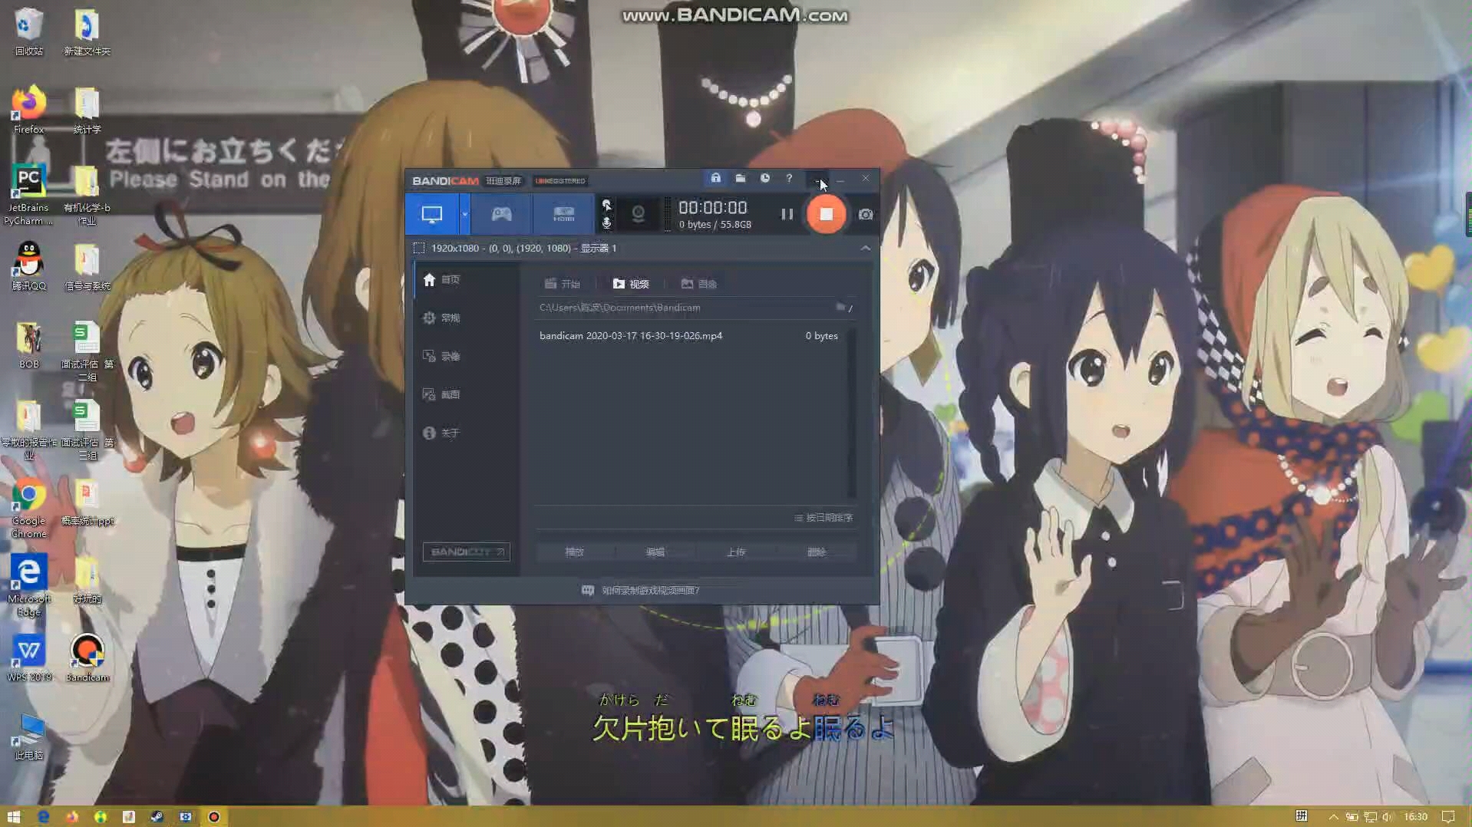
Task: Open This PC (此电脑) desktop icon
Action: [x=28, y=736]
